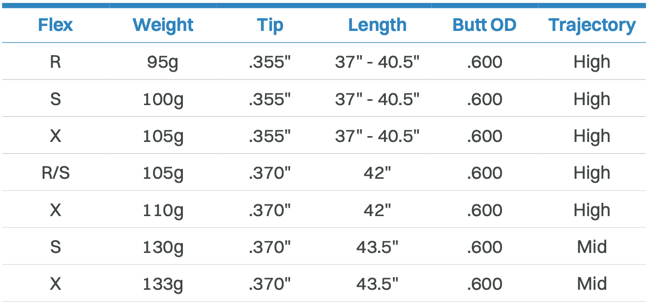Select Mid trajectory in the 133g row
Viewport: 649px width, 305px height.
click(592, 284)
